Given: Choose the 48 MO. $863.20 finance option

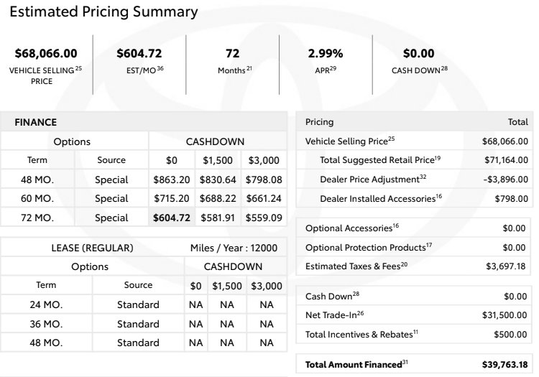Looking at the screenshot, I should pyautogui.click(x=172, y=180).
